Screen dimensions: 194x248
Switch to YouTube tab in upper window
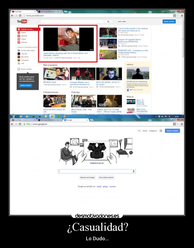pos(24,12)
